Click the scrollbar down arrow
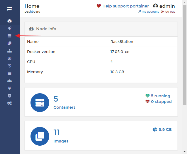The height and width of the screenshot is (154, 187). 184,151
